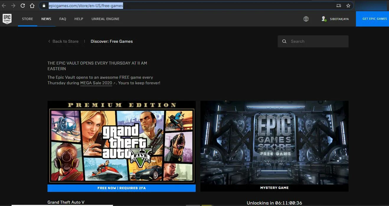Open the Grand Theft Auto V artwork
Screen dimensions: 389x206
[122, 143]
